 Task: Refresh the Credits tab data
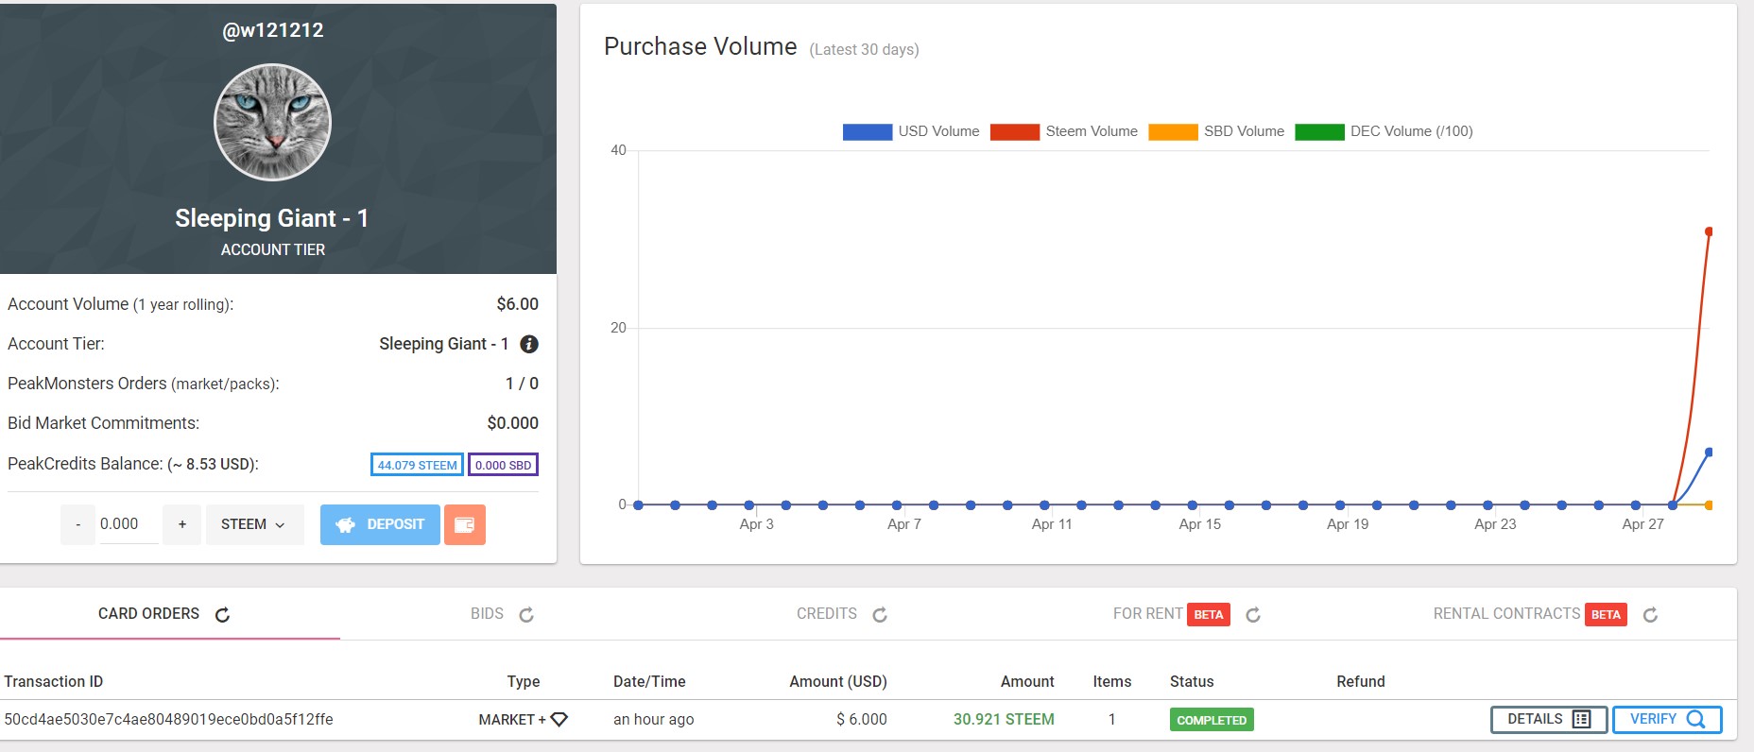pyautogui.click(x=880, y=615)
